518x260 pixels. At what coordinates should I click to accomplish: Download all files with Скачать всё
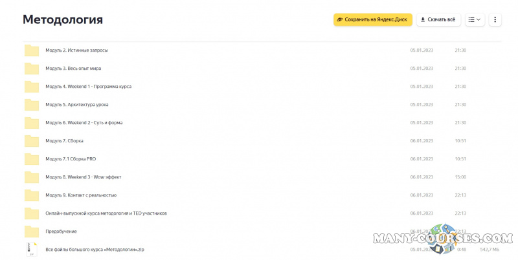tap(438, 19)
